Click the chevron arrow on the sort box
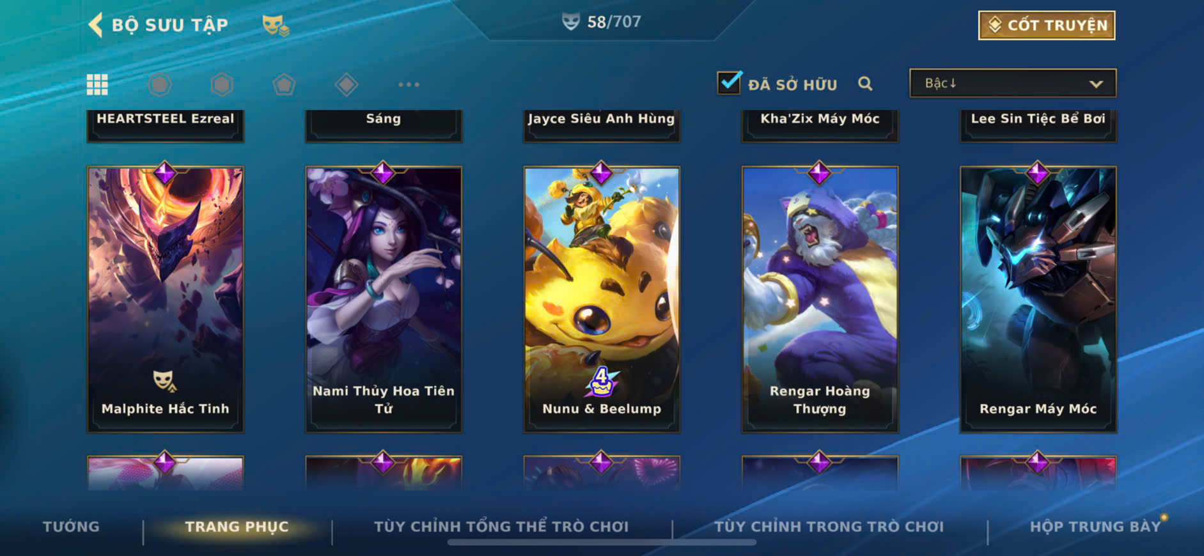Viewport: 1204px width, 556px height. [1096, 84]
